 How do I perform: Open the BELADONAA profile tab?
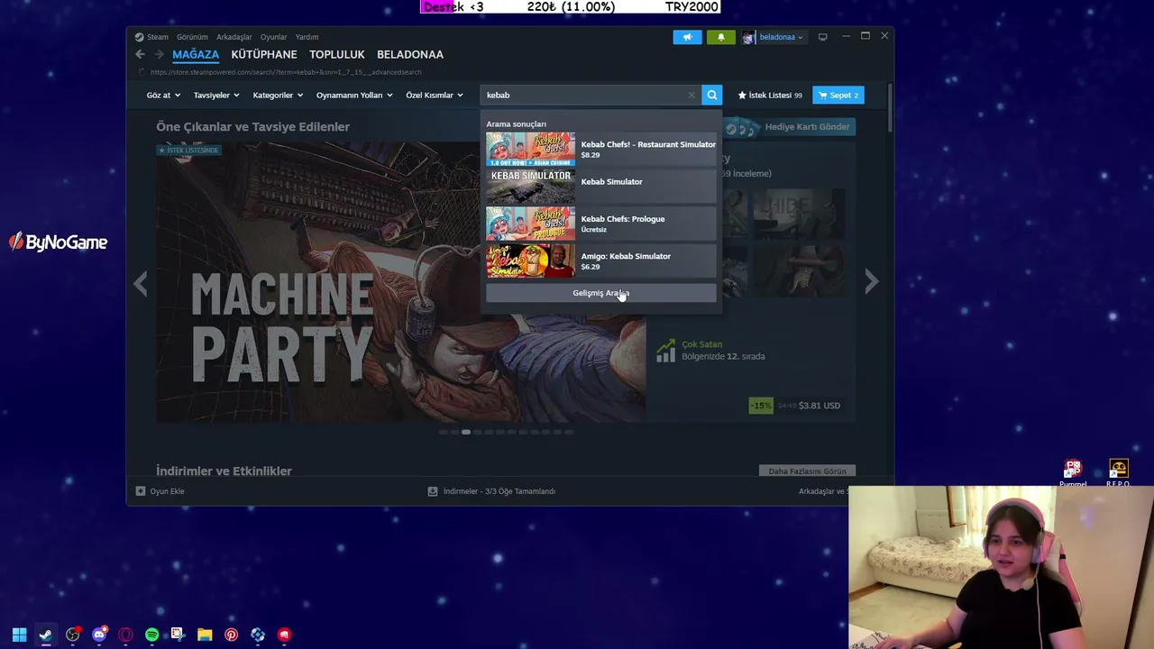[x=410, y=54]
